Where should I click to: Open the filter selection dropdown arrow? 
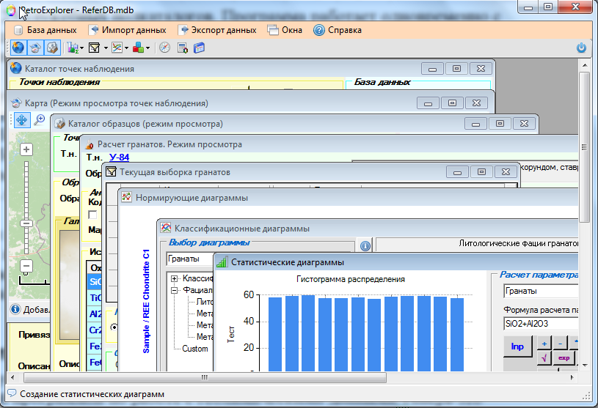106,48
